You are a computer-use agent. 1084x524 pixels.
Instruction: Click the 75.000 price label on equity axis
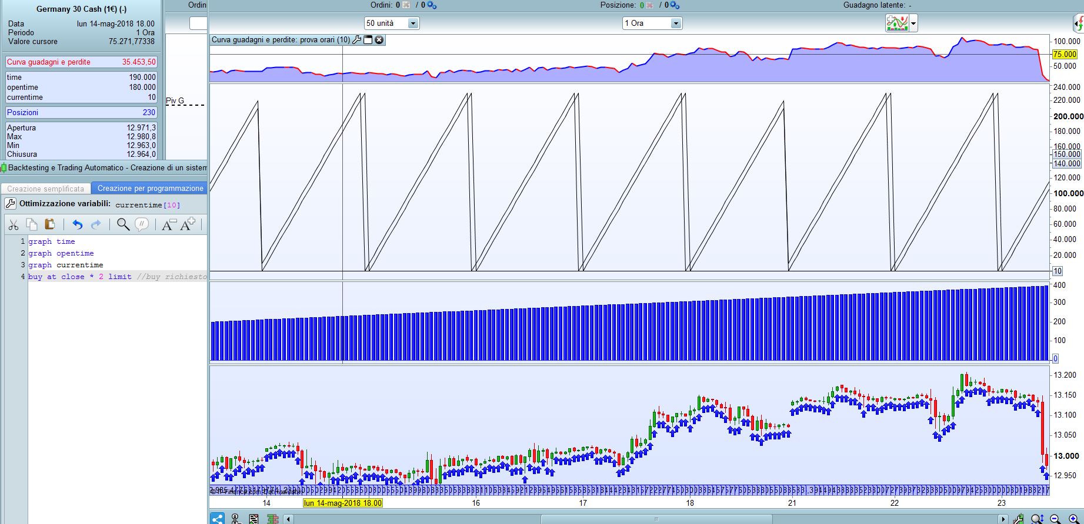pos(1065,54)
